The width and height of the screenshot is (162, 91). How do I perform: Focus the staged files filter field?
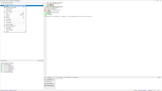pyautogui.click(x=21, y=62)
